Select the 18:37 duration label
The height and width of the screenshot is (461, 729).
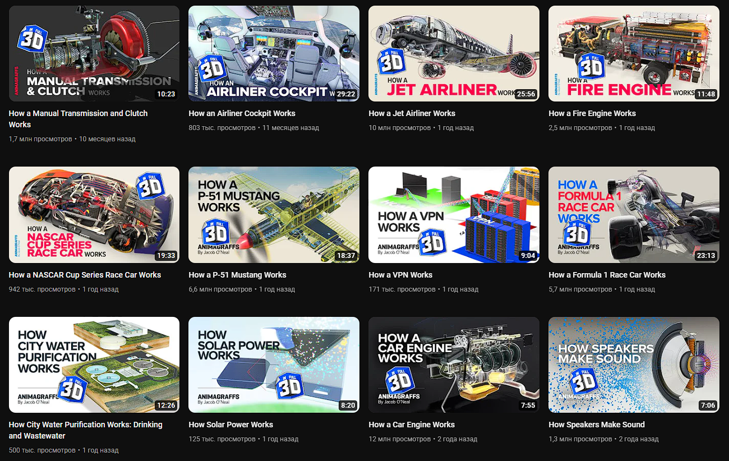point(346,255)
